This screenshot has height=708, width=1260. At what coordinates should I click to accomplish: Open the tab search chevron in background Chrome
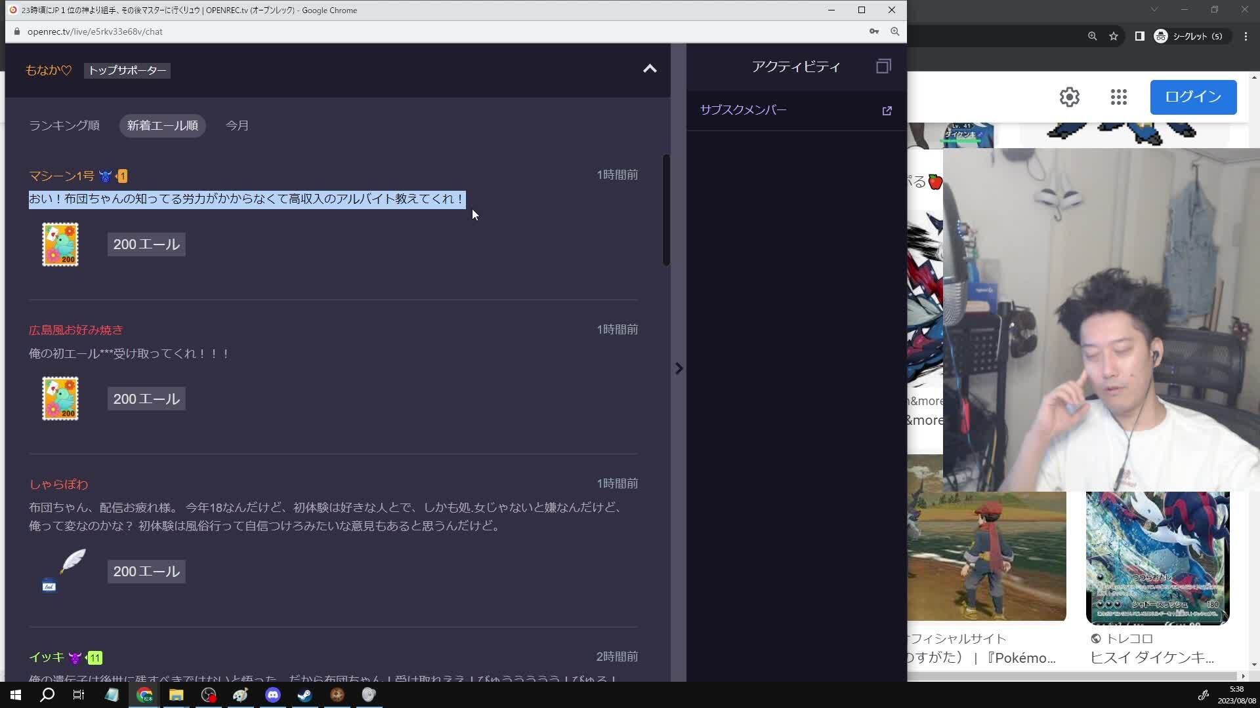1154,9
